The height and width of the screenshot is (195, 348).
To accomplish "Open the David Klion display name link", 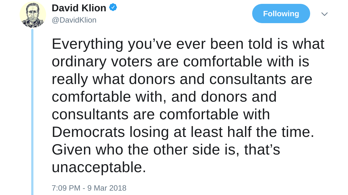I will tap(79, 8).
